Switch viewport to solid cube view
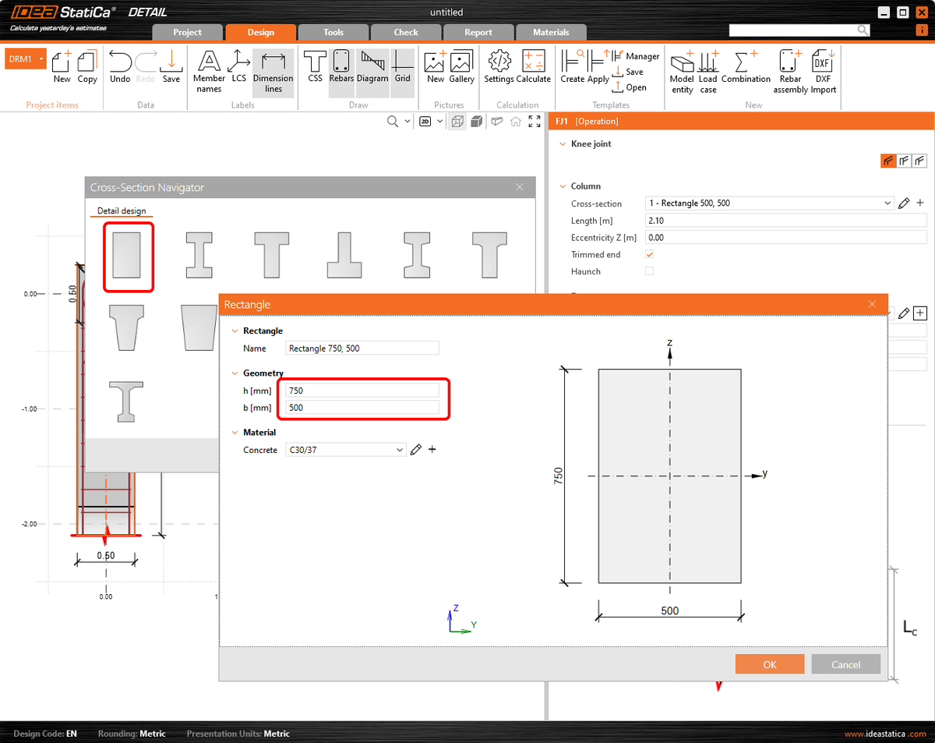The width and height of the screenshot is (935, 743). tap(476, 121)
